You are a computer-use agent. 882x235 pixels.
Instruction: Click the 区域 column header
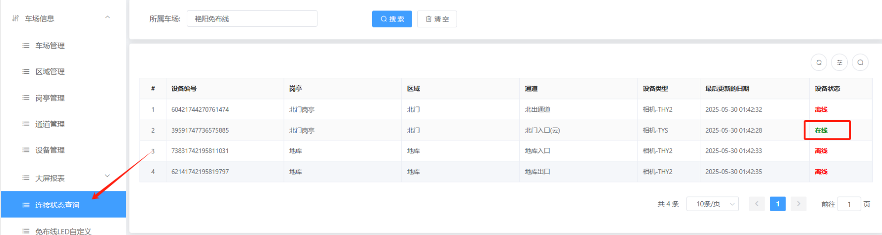click(414, 89)
